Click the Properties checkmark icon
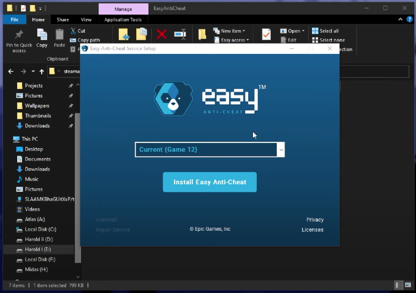The width and height of the screenshot is (416, 293). pyautogui.click(x=266, y=35)
